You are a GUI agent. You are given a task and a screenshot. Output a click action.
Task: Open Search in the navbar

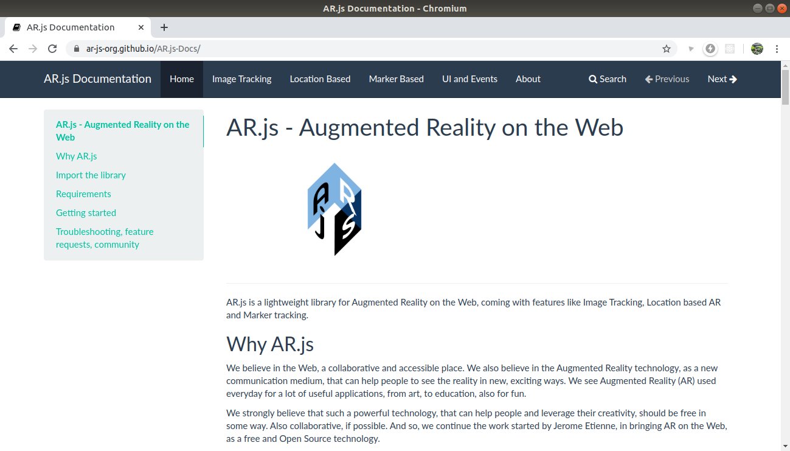[607, 79]
